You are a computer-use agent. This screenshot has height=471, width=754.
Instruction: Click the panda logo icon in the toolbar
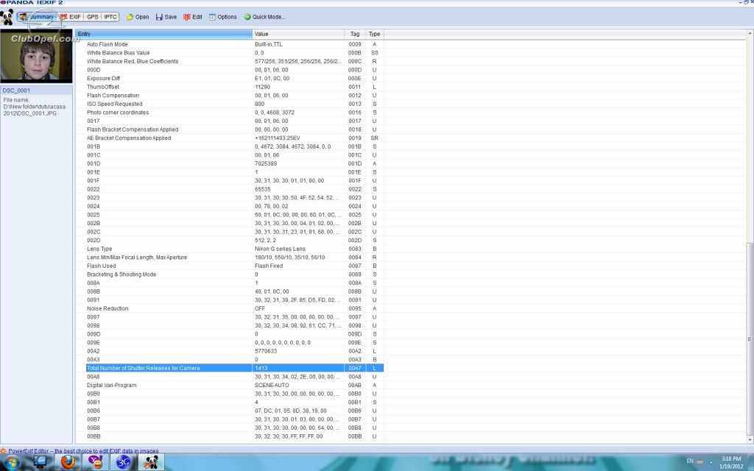point(7,18)
